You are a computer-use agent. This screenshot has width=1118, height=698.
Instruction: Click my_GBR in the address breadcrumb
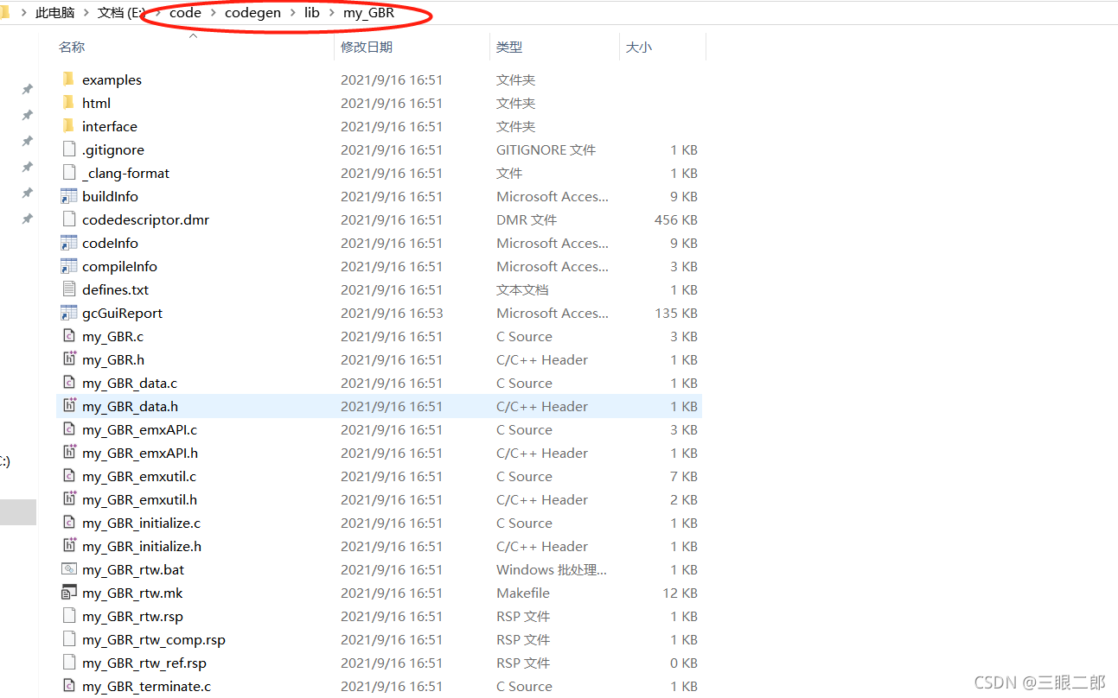click(x=368, y=13)
